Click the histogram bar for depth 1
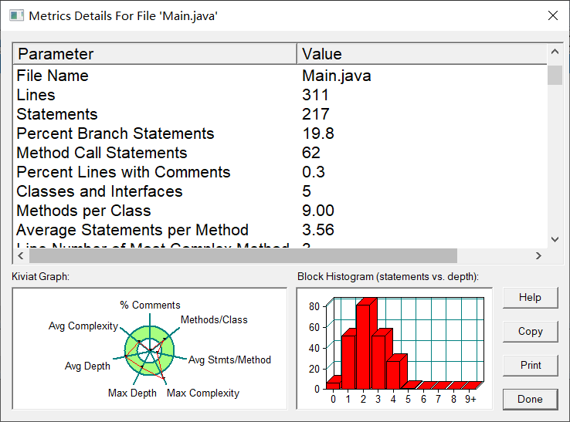 pyautogui.click(x=348, y=362)
